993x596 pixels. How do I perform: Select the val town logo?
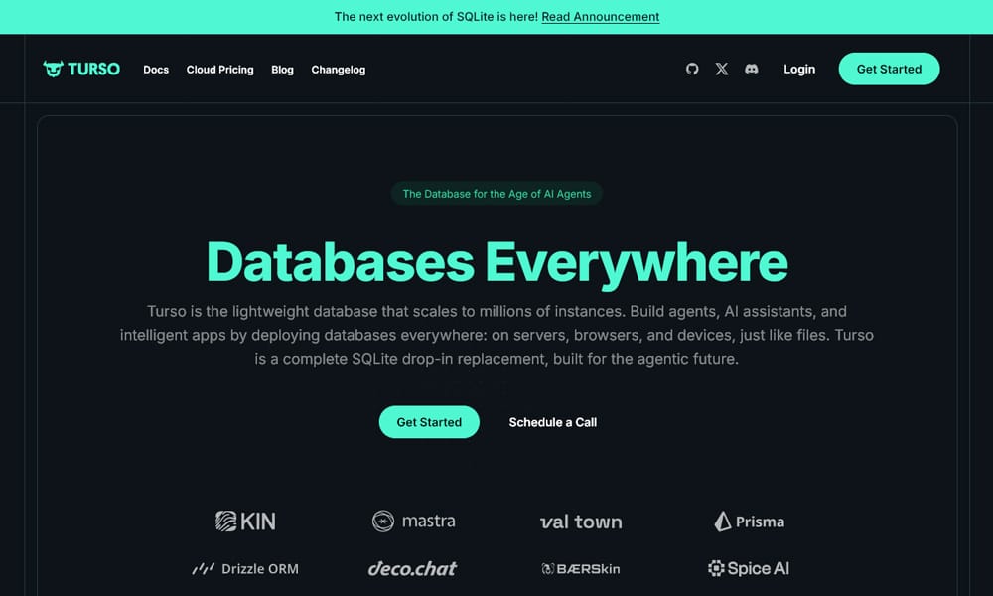[x=581, y=521]
